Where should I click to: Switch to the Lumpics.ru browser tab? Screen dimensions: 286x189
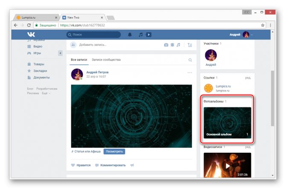tap(35, 17)
